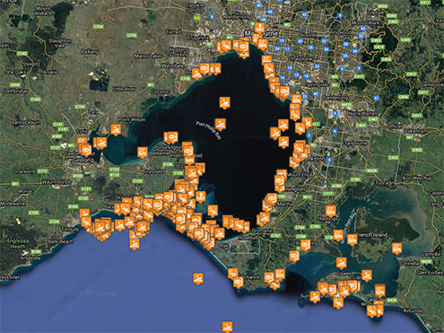Viewport: 444px width, 333px height.
Task: Click the C704 road shield near Balliang
Action: [x=98, y=27]
